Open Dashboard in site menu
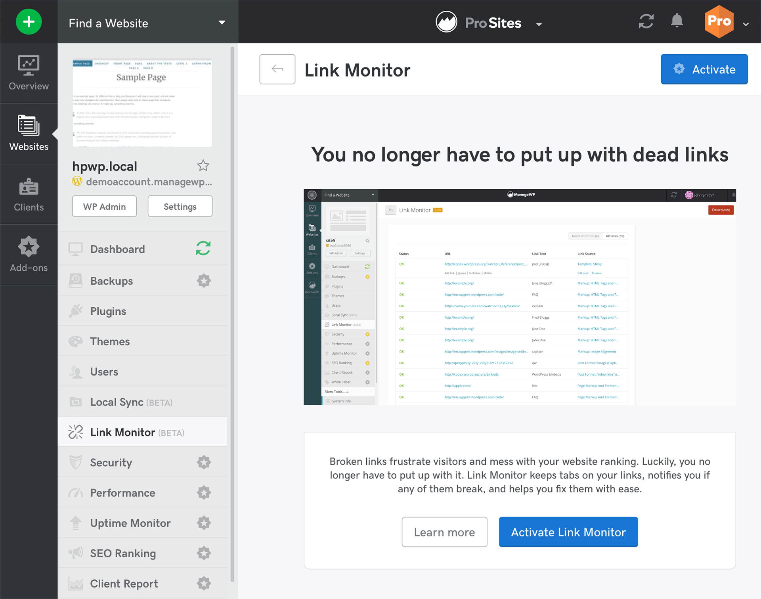761x599 pixels. pos(142,249)
